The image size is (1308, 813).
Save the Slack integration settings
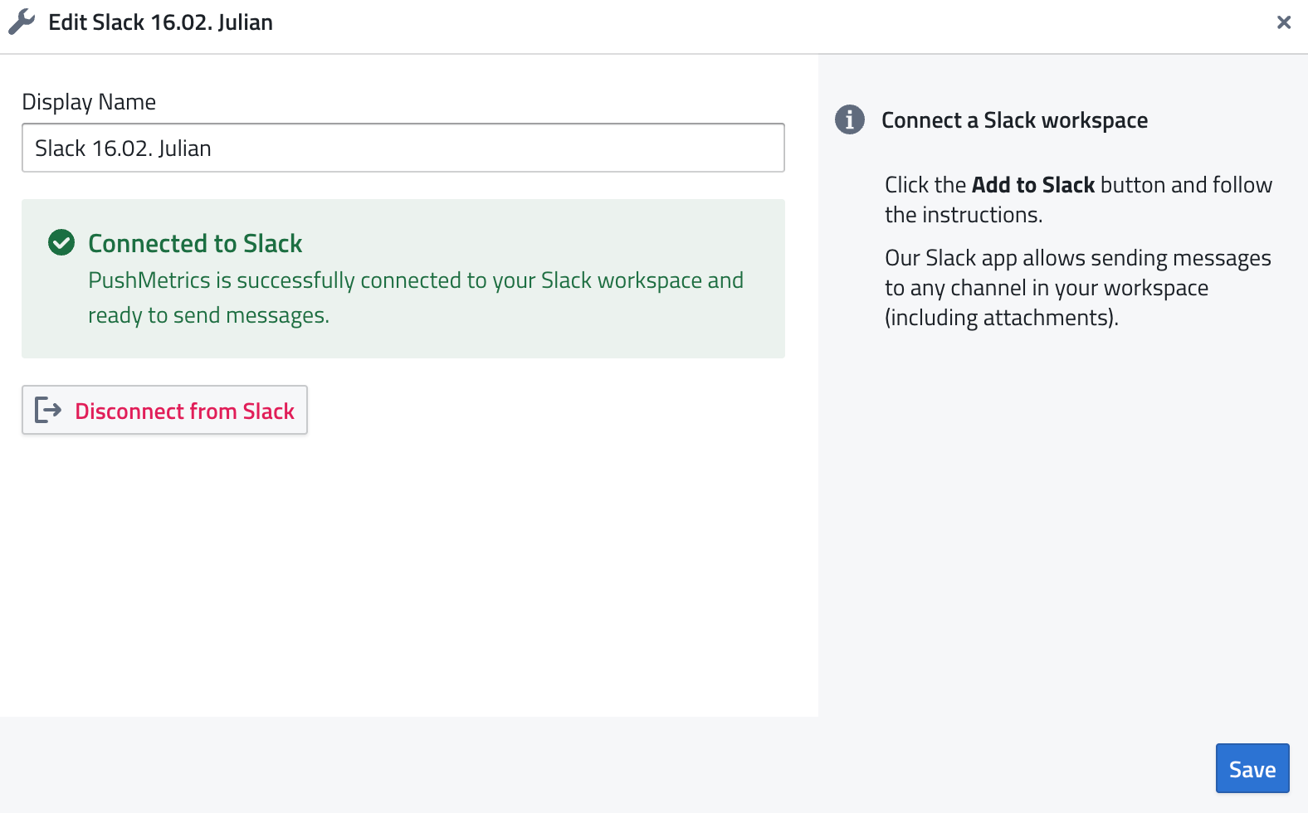point(1252,769)
